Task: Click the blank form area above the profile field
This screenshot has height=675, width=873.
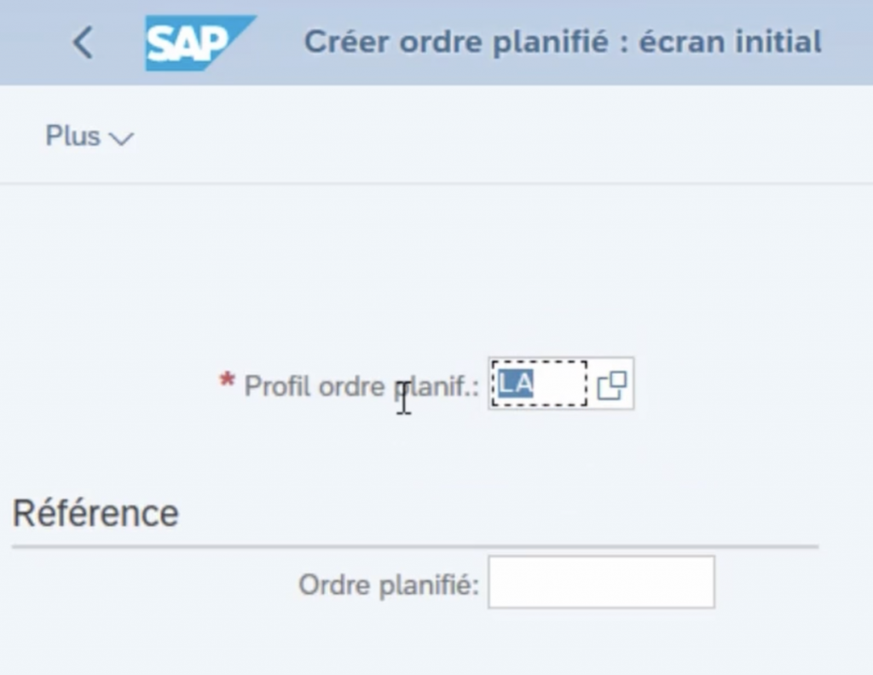Action: (x=426, y=273)
